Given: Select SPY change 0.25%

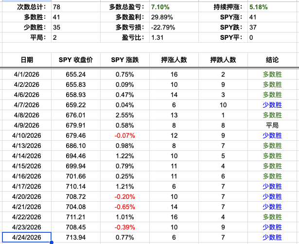Looking at the screenshot, I should pos(125,176).
